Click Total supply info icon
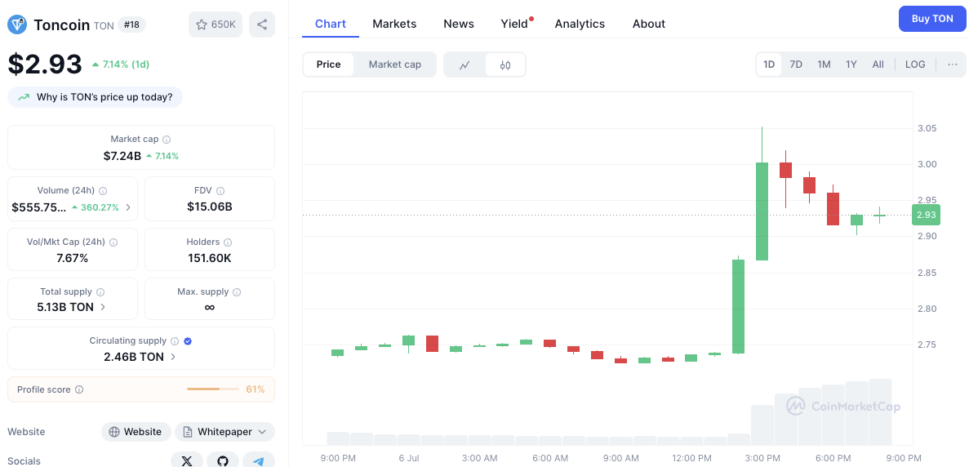Viewport: 969px width, 467px height. point(100,291)
